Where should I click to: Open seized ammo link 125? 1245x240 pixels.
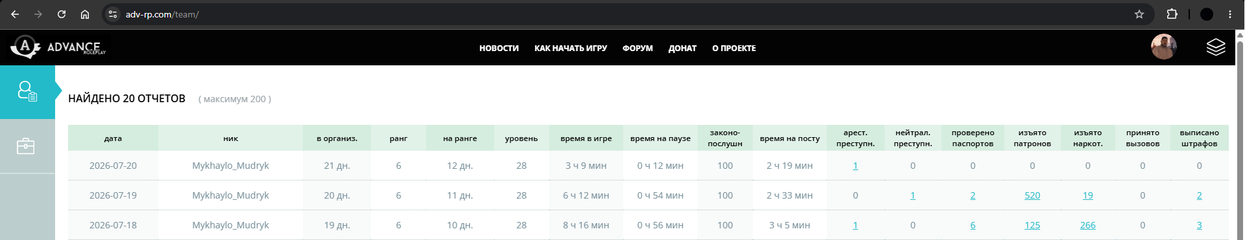point(1032,225)
